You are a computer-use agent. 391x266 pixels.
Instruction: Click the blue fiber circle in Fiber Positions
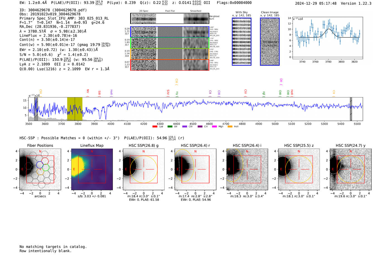(40, 165)
